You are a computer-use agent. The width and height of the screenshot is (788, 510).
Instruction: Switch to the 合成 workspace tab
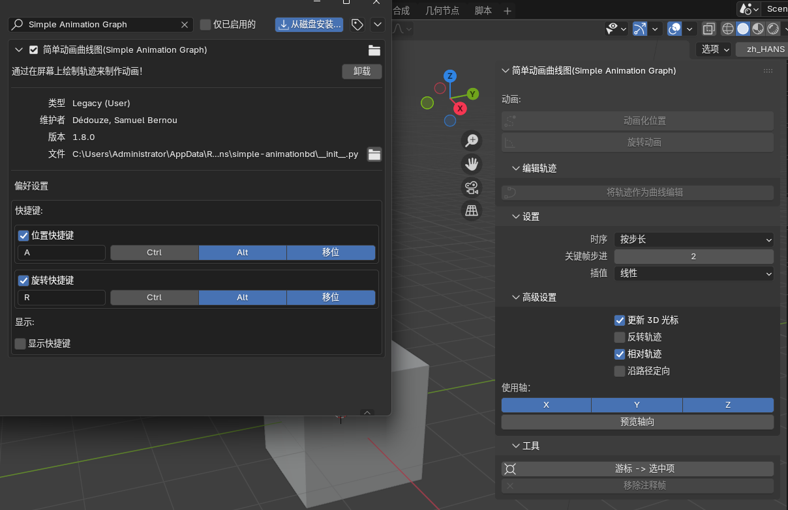(401, 10)
